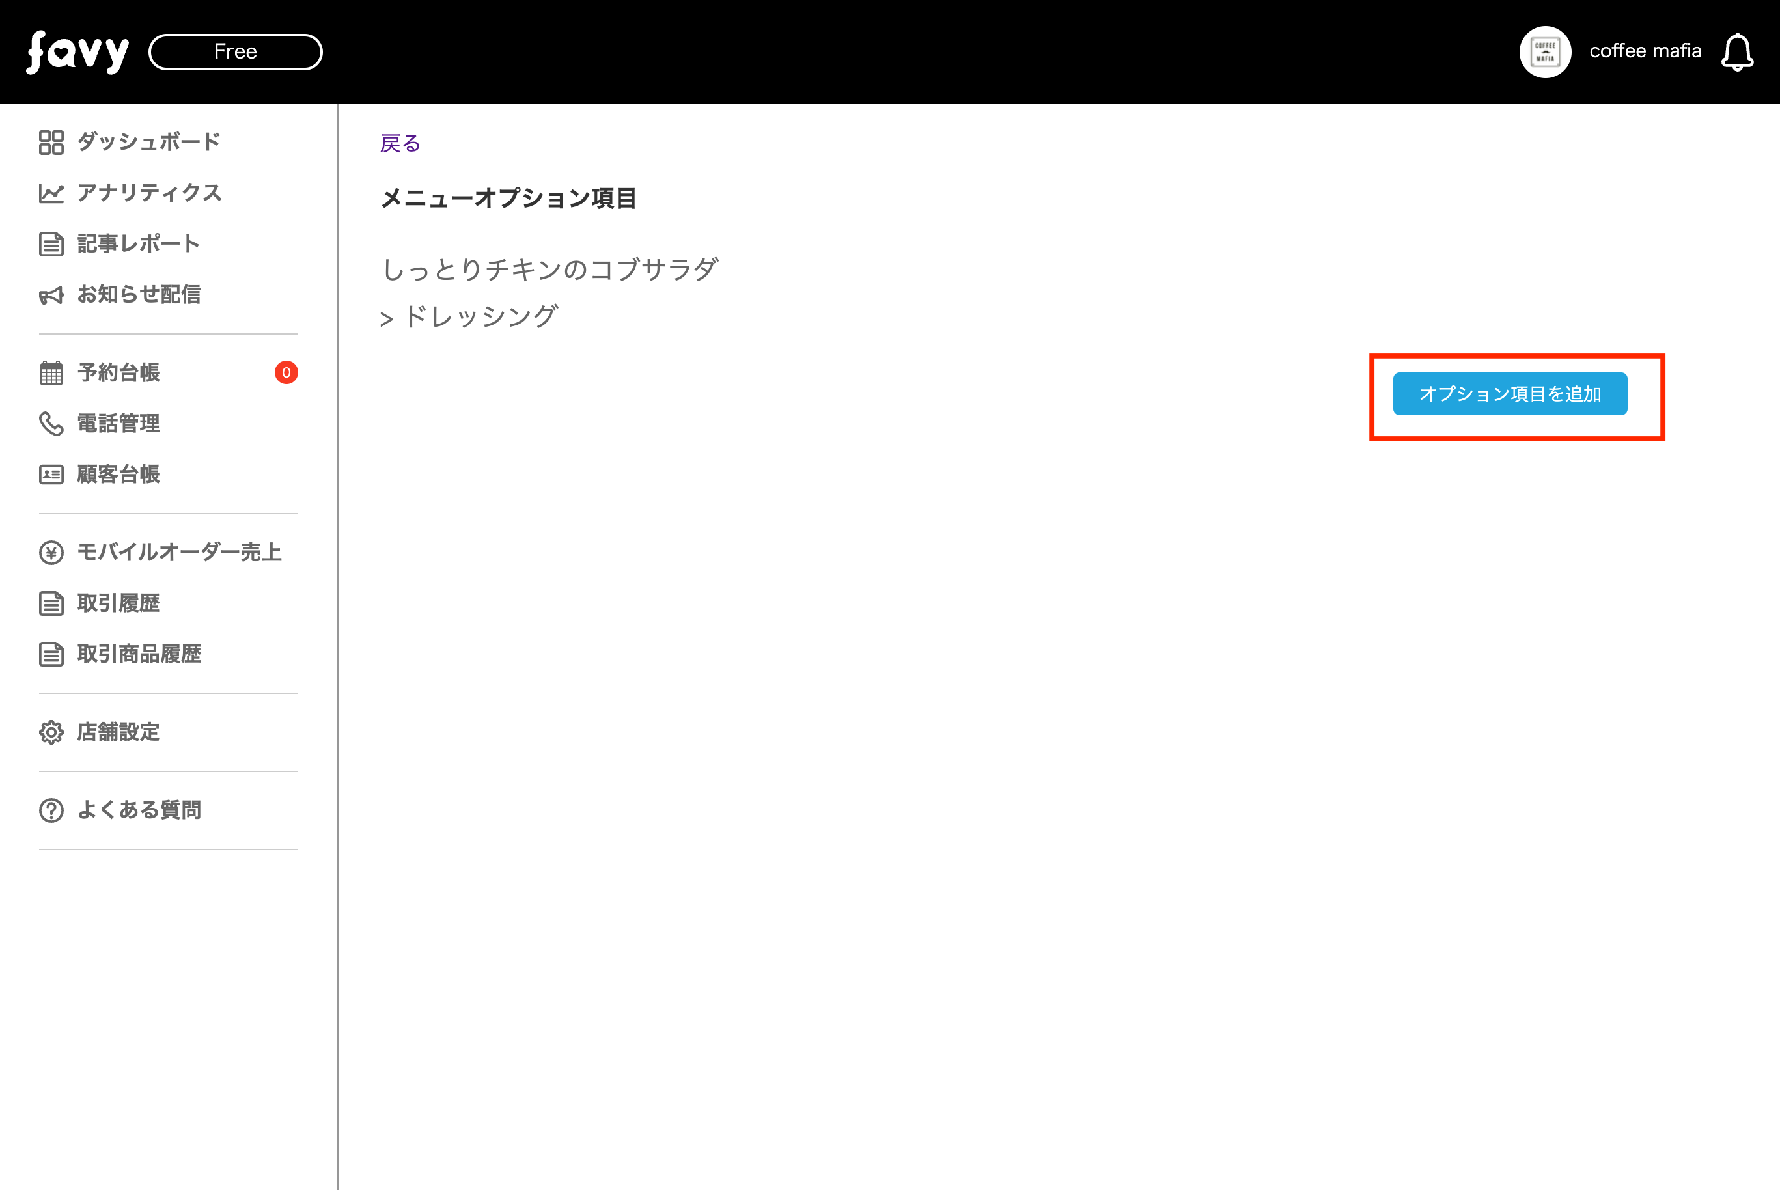Click the favy logo
This screenshot has width=1780, height=1190.
pos(77,52)
